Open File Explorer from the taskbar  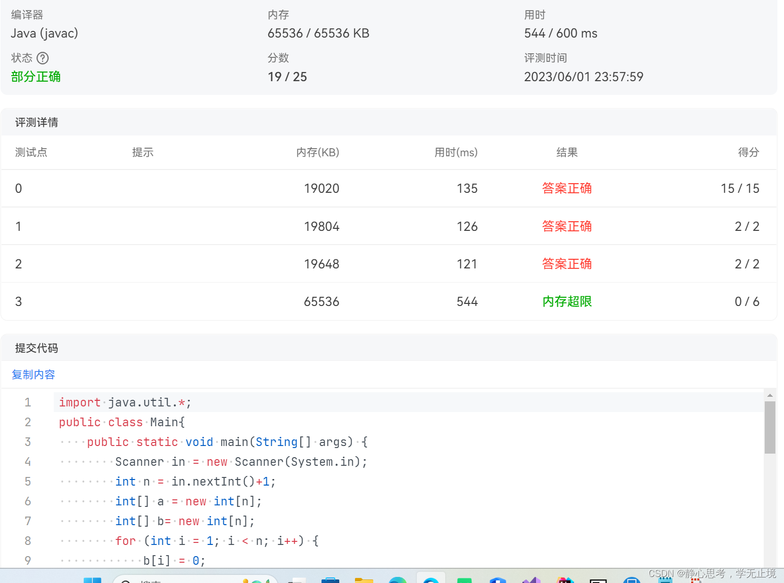pyautogui.click(x=364, y=581)
